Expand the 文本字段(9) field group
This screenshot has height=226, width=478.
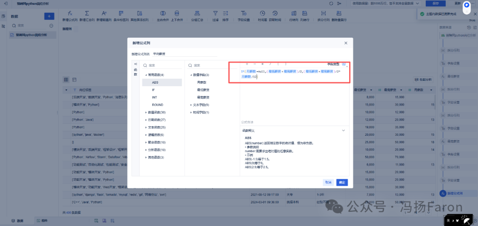(191, 105)
